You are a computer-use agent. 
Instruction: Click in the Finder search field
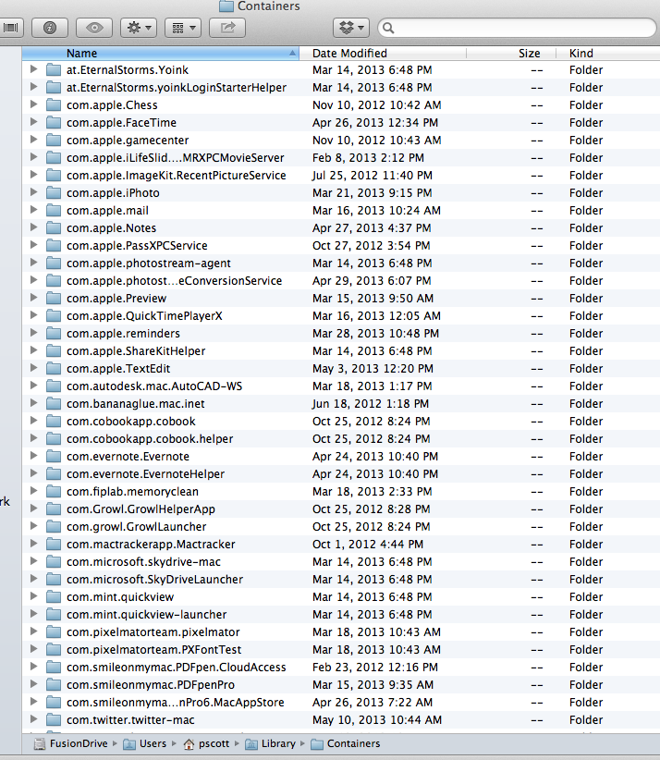click(x=517, y=28)
